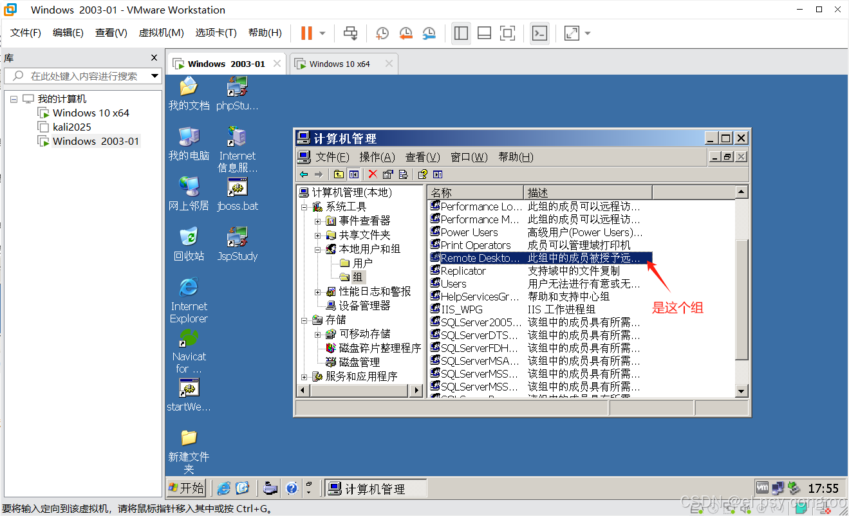Open the VMware 选项卡(T) menu

tap(216, 33)
